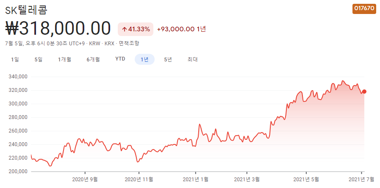Click the up arrow in percent badge
The height and width of the screenshot is (188, 380).
[124, 29]
